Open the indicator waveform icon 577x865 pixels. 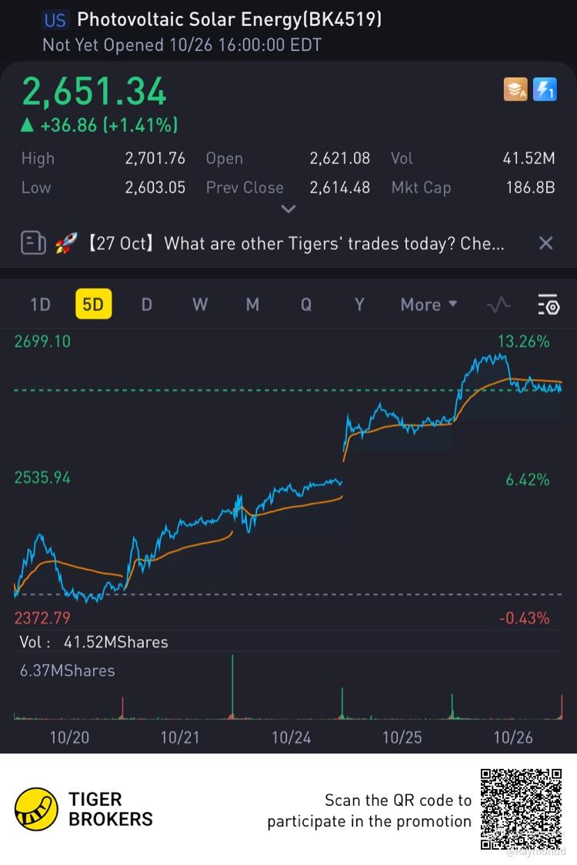[499, 304]
